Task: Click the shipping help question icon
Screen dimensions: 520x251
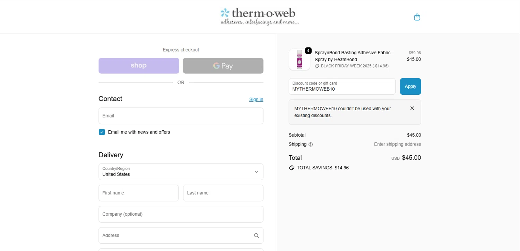Action: 311,145
